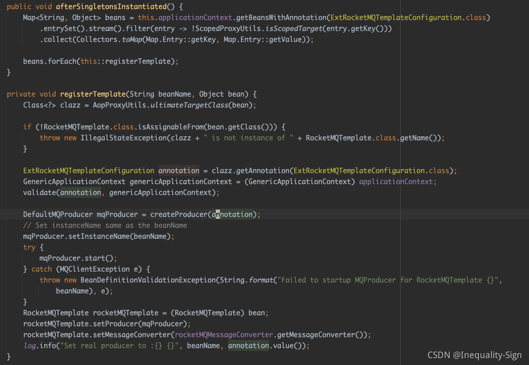Click the setInstanceName method call
The width and height of the screenshot is (529, 365).
tap(99, 236)
